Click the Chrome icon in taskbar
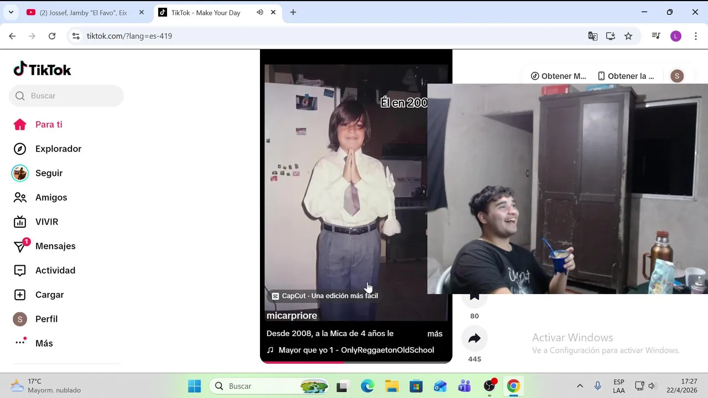This screenshot has width=708, height=398. click(514, 386)
